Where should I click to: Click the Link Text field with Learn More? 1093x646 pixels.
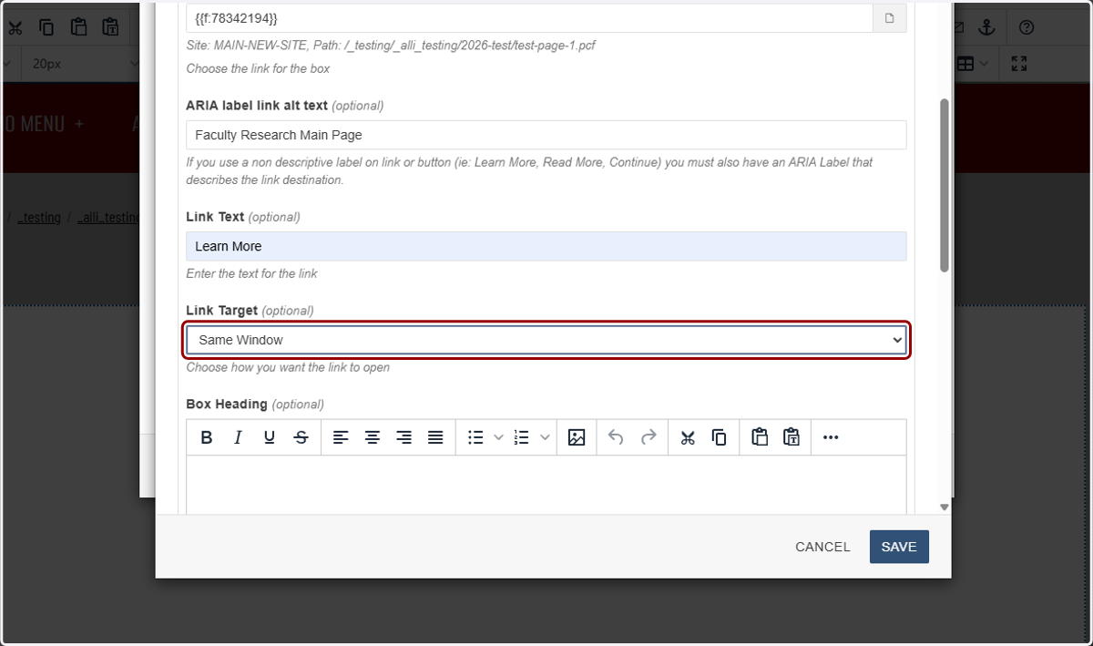click(546, 246)
